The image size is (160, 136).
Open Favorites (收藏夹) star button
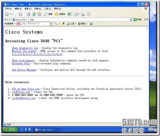pyautogui.click(x=60, y=14)
